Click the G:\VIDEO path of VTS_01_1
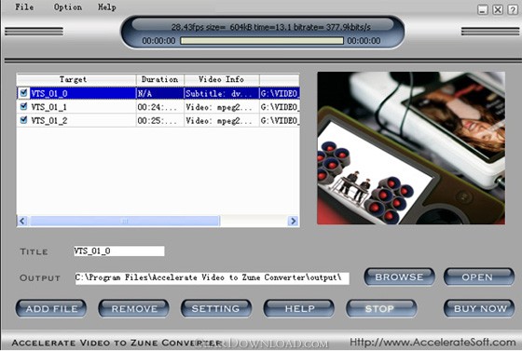 click(x=280, y=107)
